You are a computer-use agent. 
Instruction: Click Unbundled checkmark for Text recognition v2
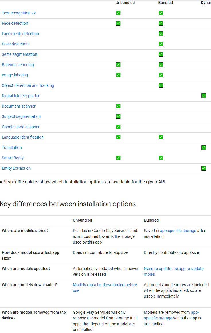click(x=118, y=13)
